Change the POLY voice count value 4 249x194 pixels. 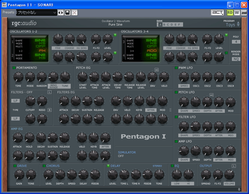[x=236, y=42]
